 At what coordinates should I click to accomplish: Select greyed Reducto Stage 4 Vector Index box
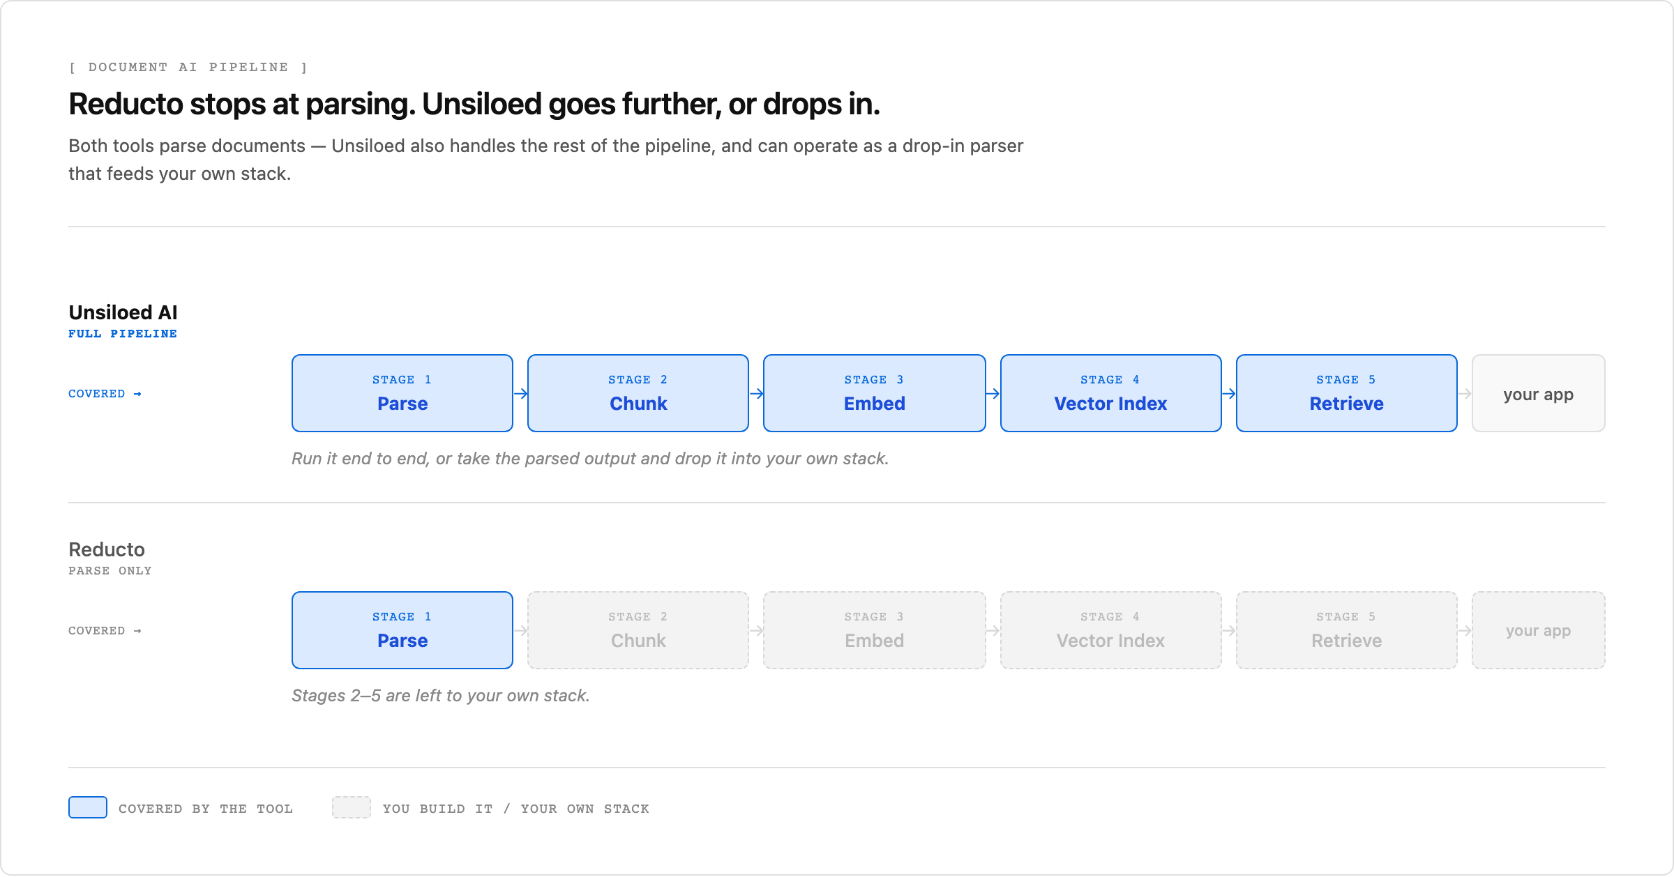[x=1111, y=630]
